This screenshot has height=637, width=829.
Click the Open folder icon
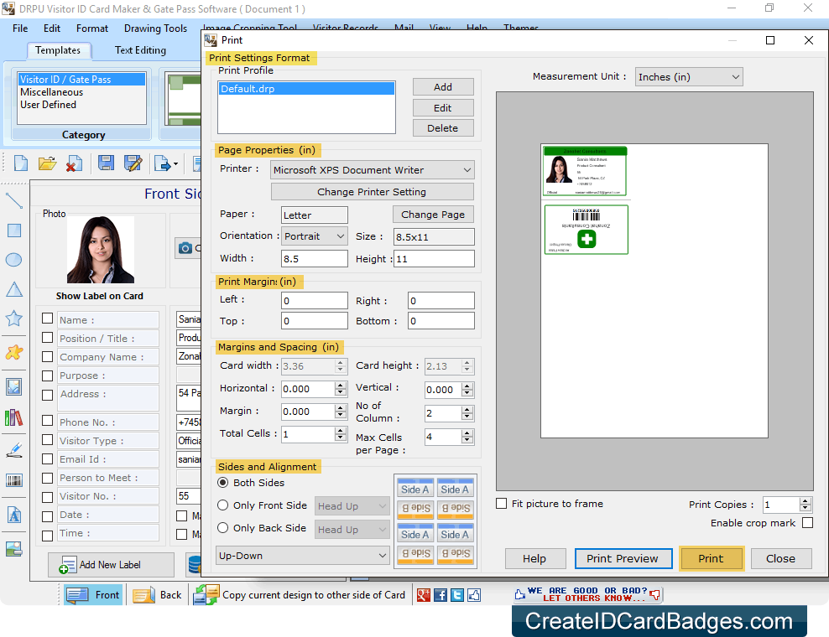48,163
